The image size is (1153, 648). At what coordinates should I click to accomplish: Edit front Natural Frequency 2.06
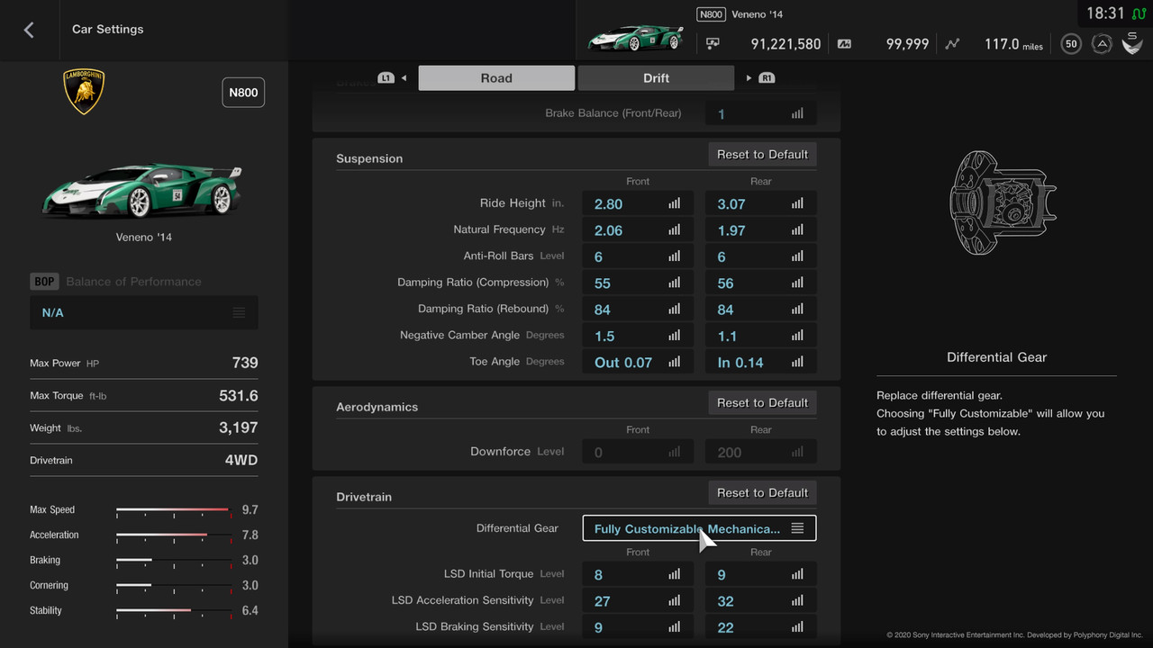638,230
